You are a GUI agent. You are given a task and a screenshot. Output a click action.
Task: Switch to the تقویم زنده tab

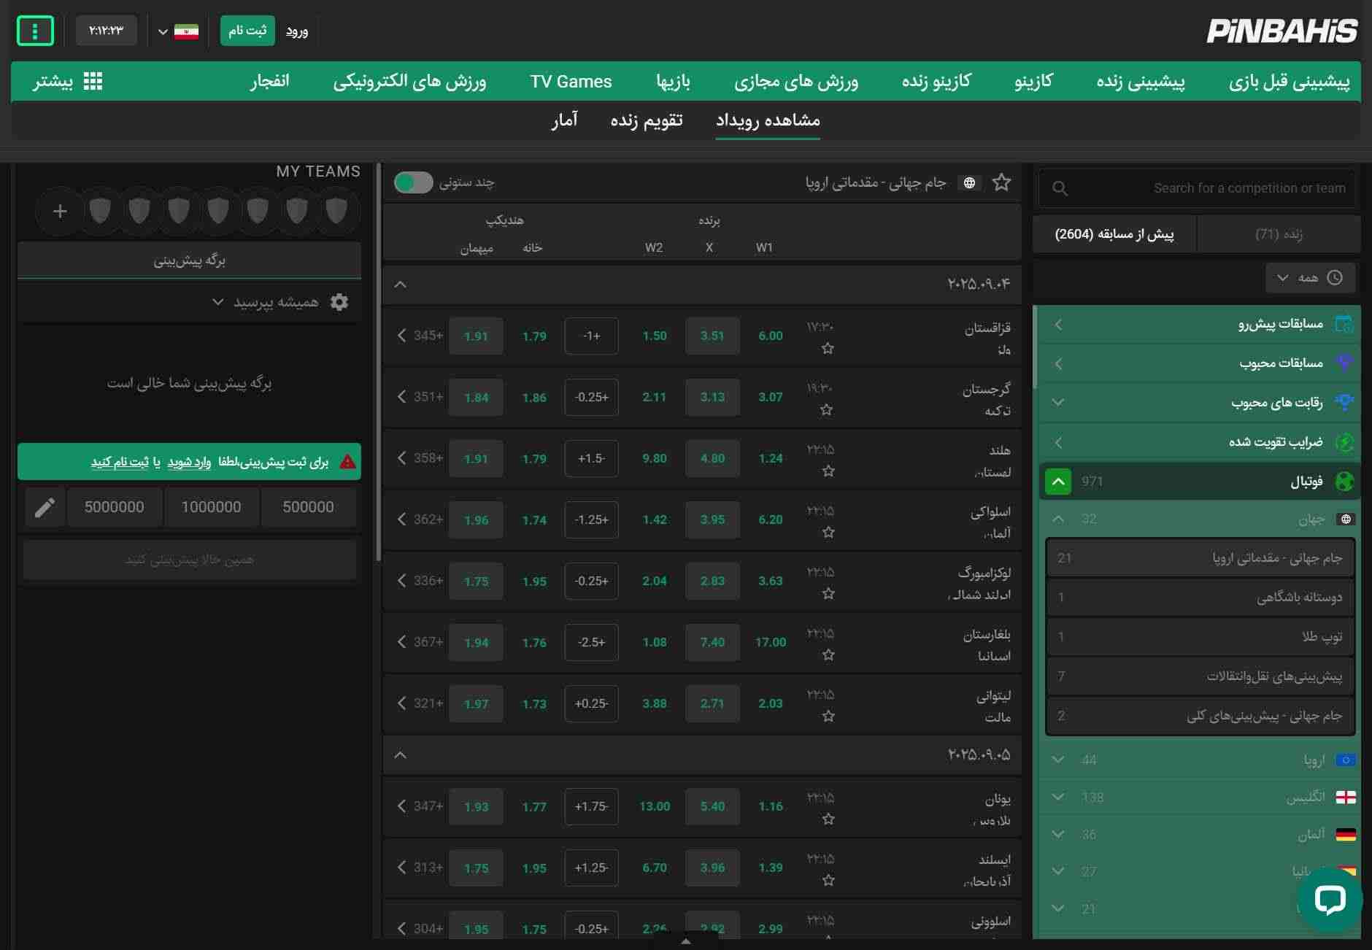click(x=646, y=120)
